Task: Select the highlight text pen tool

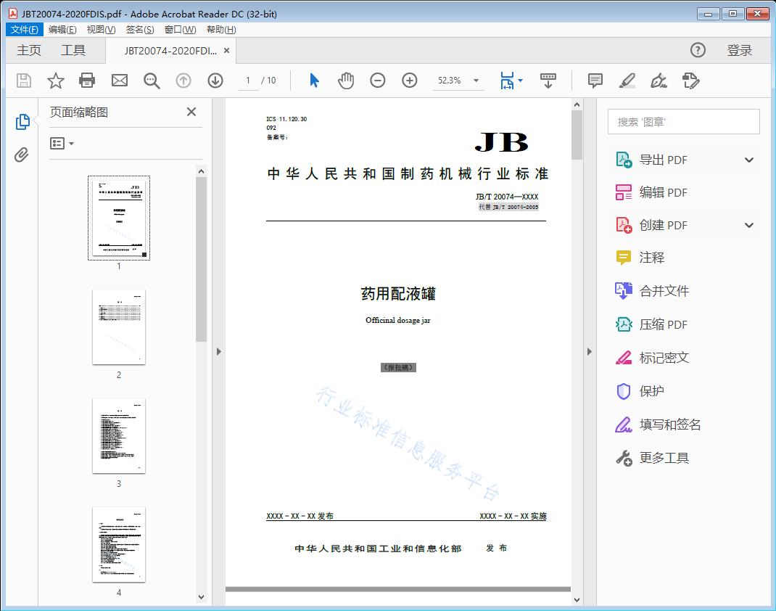Action: (627, 81)
